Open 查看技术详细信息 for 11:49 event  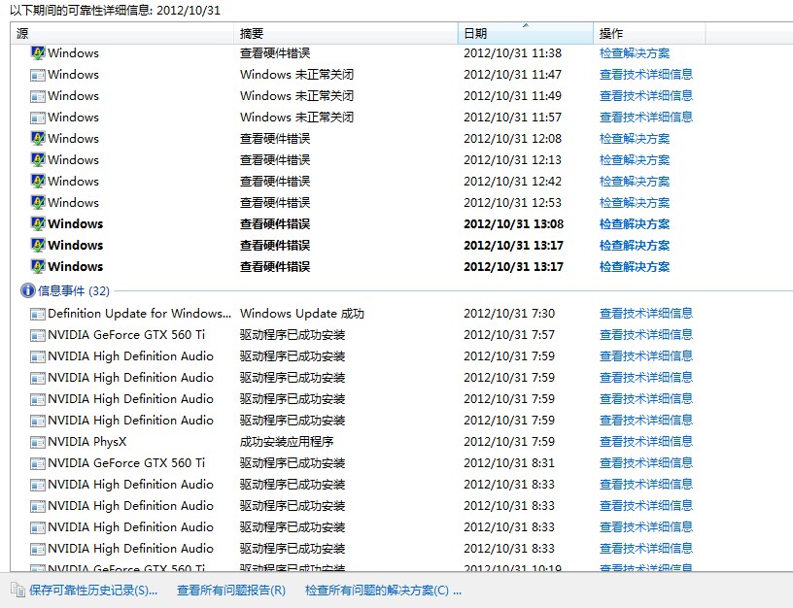tap(646, 95)
